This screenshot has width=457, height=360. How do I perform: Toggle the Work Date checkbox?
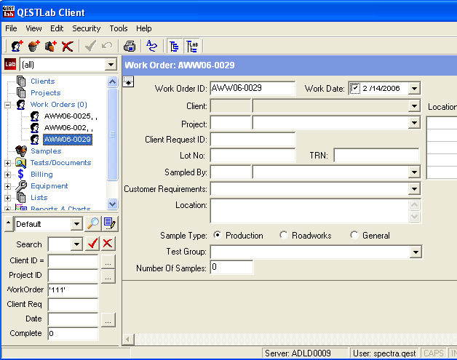tap(355, 89)
